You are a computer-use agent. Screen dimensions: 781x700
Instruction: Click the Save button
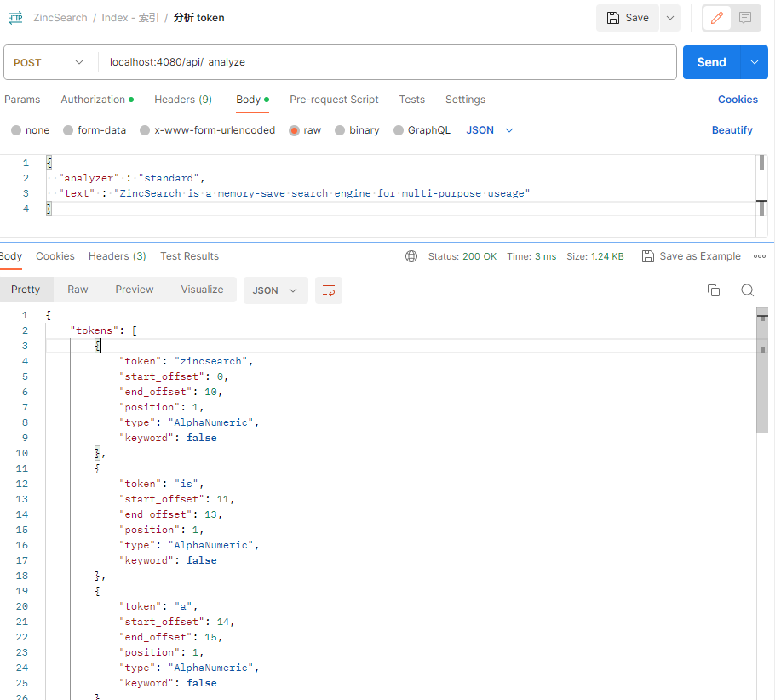628,18
